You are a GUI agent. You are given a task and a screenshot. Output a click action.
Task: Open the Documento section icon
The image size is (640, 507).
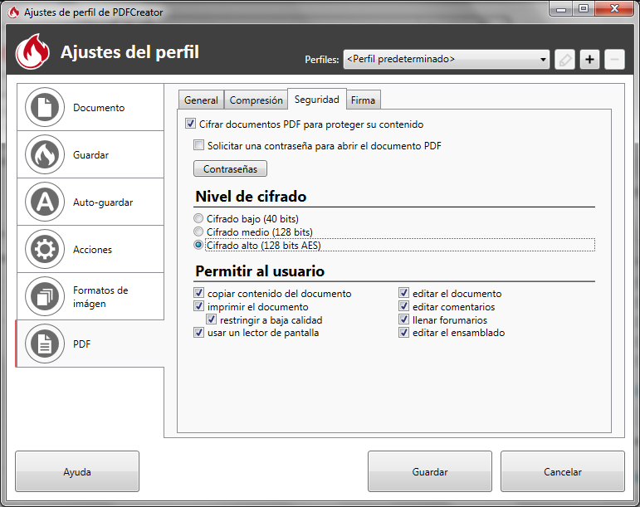point(45,107)
